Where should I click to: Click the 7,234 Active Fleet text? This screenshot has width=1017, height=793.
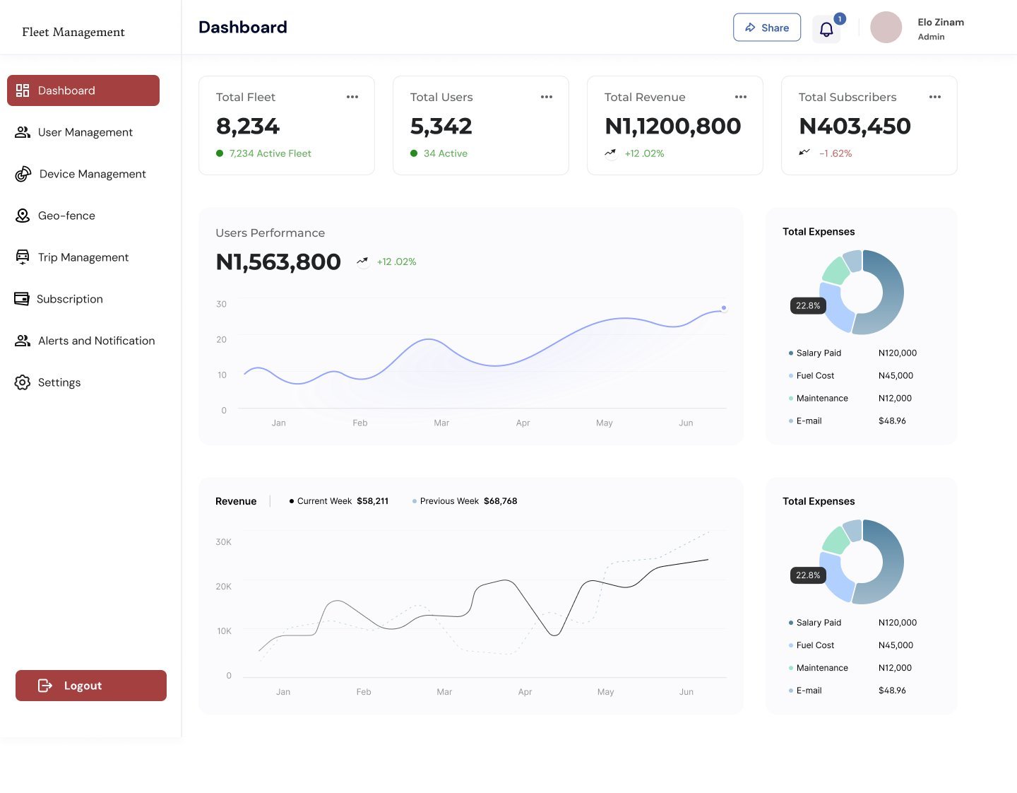(270, 153)
